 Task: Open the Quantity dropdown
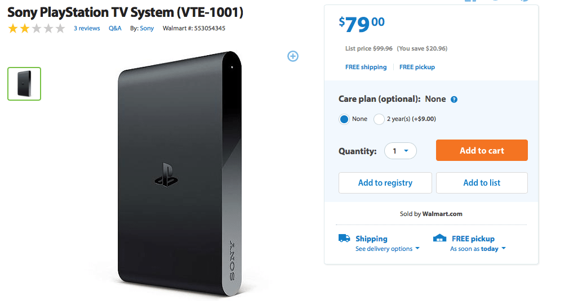(x=400, y=151)
